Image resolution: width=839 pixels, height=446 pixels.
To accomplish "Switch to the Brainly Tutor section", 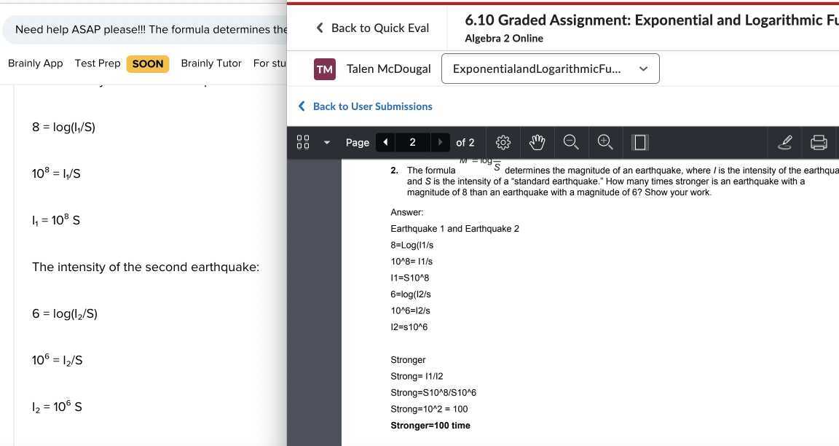I will click(x=210, y=63).
